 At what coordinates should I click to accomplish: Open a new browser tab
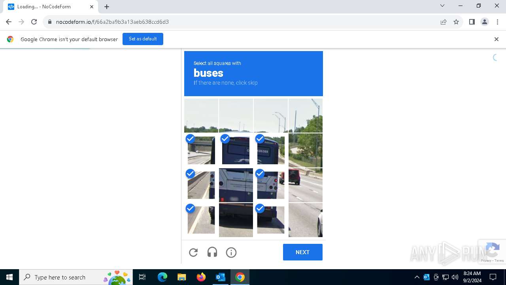tap(107, 6)
